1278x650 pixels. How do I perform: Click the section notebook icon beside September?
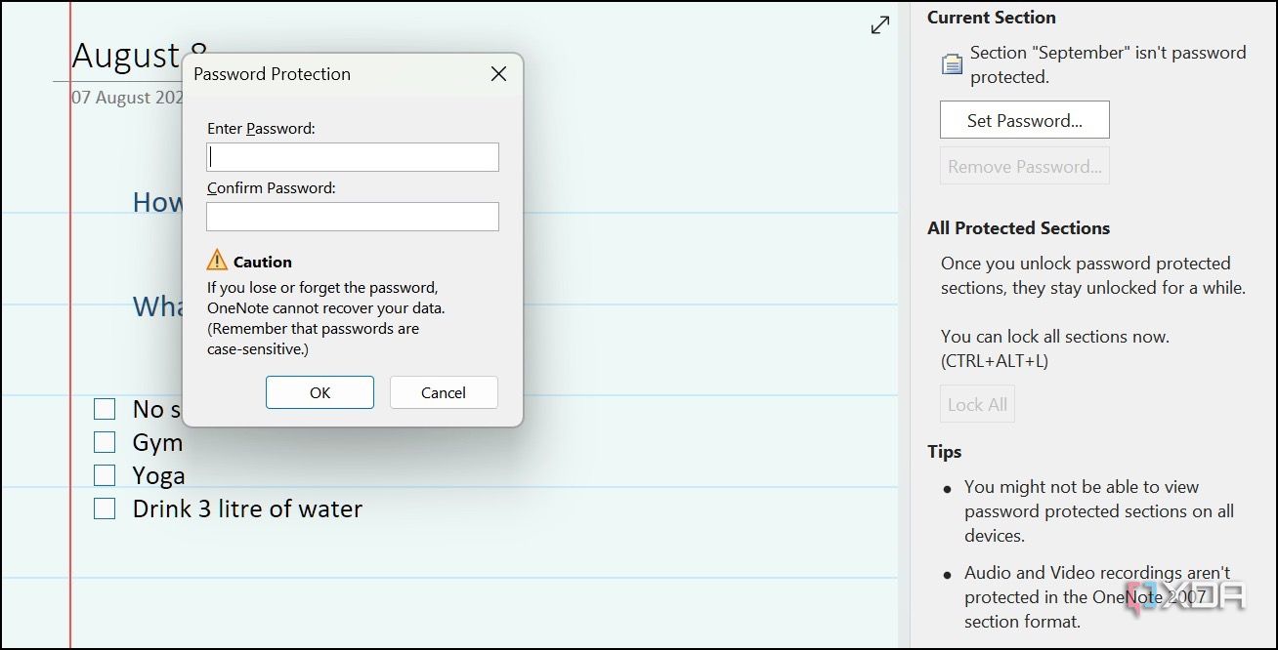pos(952,64)
